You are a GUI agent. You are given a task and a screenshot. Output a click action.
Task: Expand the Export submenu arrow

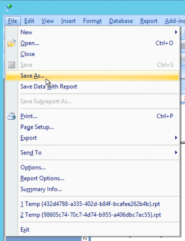point(176,138)
